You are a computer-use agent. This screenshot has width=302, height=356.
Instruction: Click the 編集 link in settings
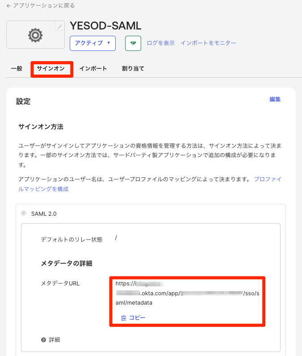tap(275, 99)
